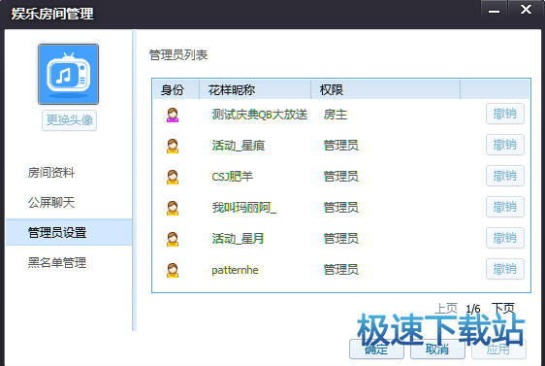Click the 身份 column header
This screenshot has height=366, width=545.
tap(176, 89)
